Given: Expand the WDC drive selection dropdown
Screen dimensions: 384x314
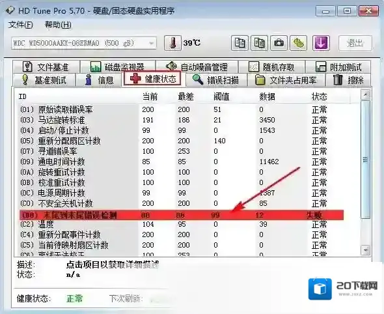Looking at the screenshot, I should [152, 44].
